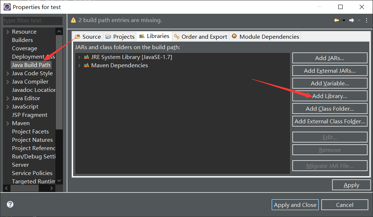Click Add Library button

(x=330, y=96)
